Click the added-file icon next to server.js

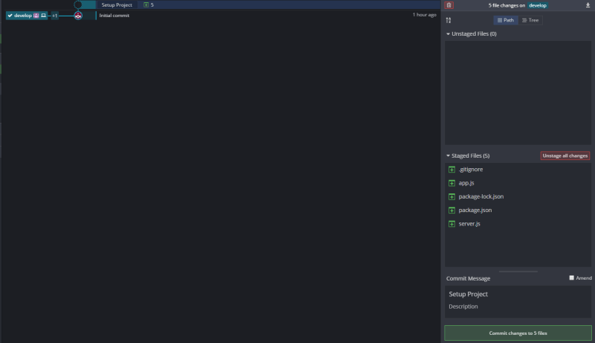coord(451,224)
